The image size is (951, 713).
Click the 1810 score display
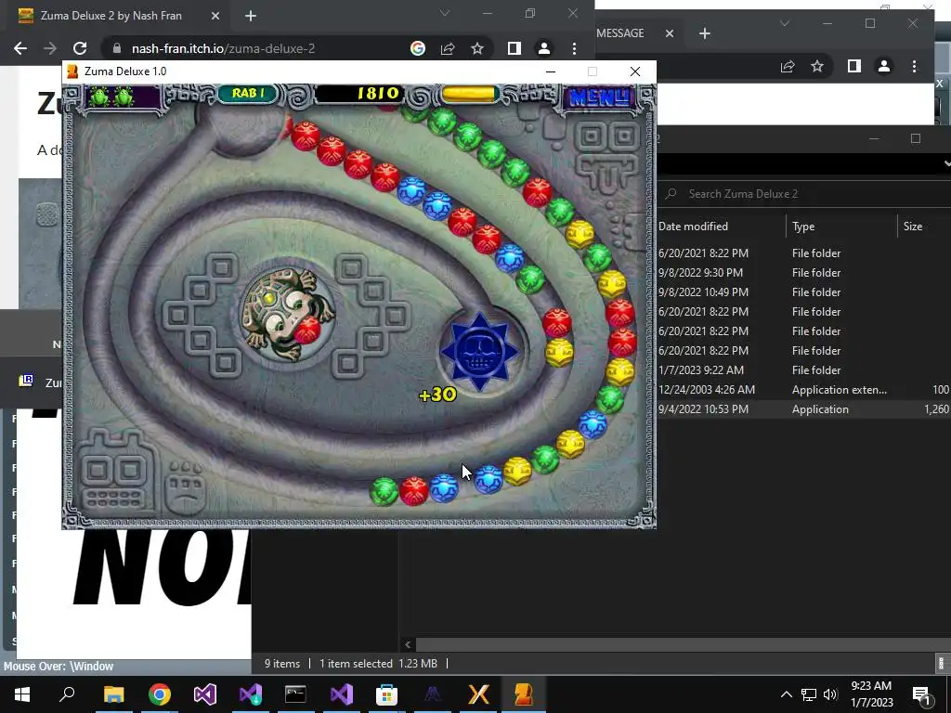tap(377, 94)
